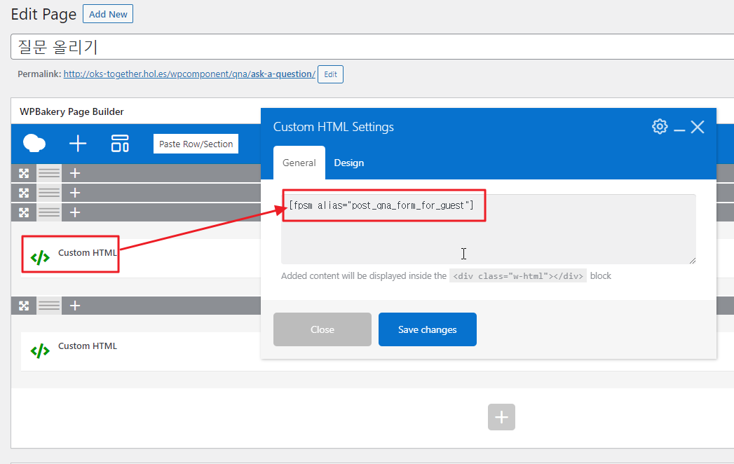Click the lower Custom HTML code icon

pyautogui.click(x=40, y=350)
